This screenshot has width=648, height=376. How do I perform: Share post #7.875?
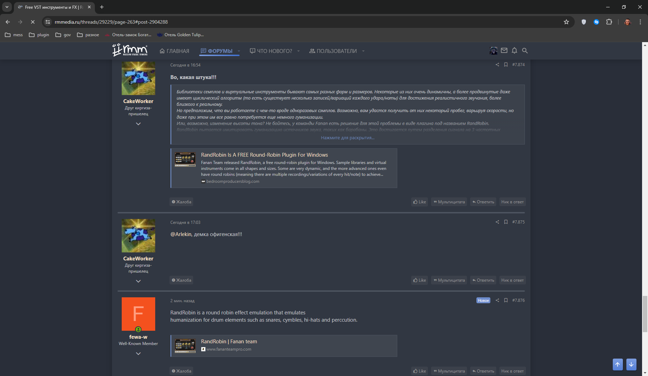[497, 222]
